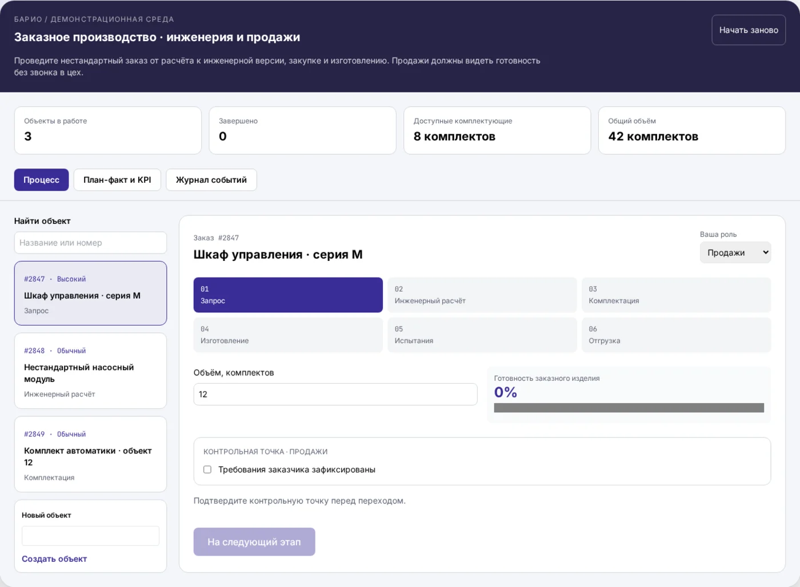
Task: Click the Готовность заказного изделия progress bar
Action: (629, 408)
